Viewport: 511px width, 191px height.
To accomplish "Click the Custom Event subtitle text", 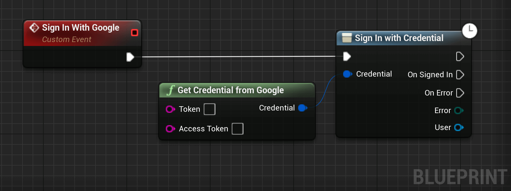I will click(67, 39).
